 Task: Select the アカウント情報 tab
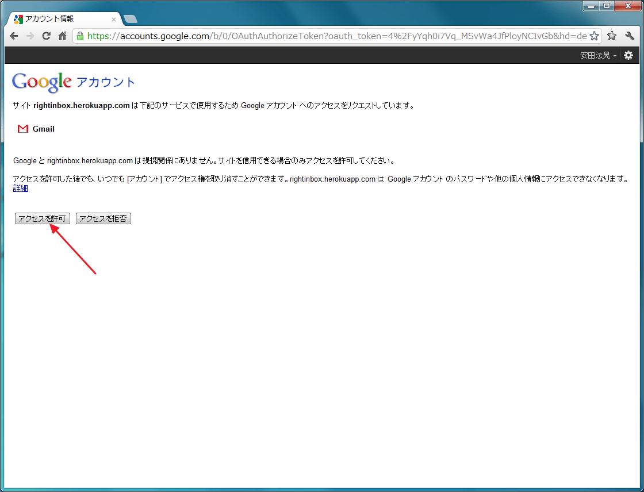click(x=57, y=19)
